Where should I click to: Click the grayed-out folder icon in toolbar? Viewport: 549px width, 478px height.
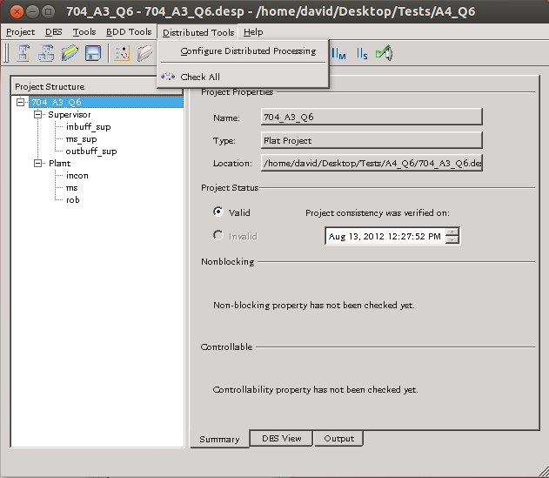(144, 54)
